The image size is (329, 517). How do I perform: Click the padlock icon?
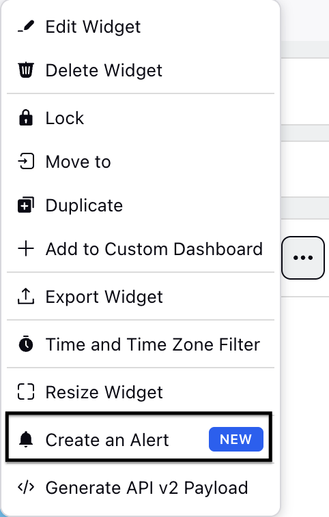(x=26, y=118)
